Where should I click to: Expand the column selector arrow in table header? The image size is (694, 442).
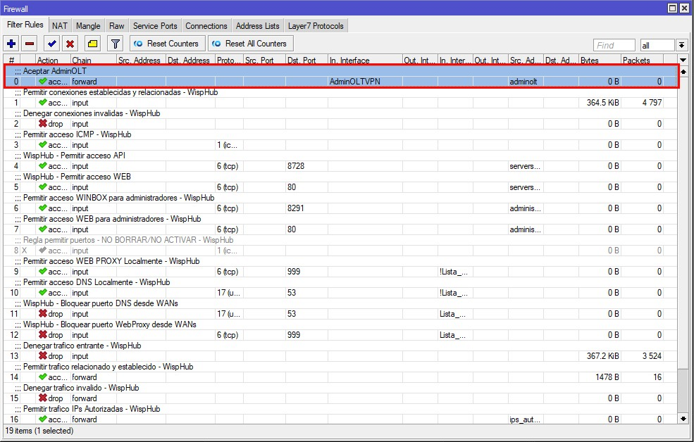pos(682,61)
